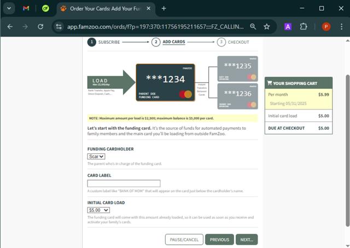350x248 pixels.
Task: Open the tab search chevron button
Action: [x=9, y=9]
